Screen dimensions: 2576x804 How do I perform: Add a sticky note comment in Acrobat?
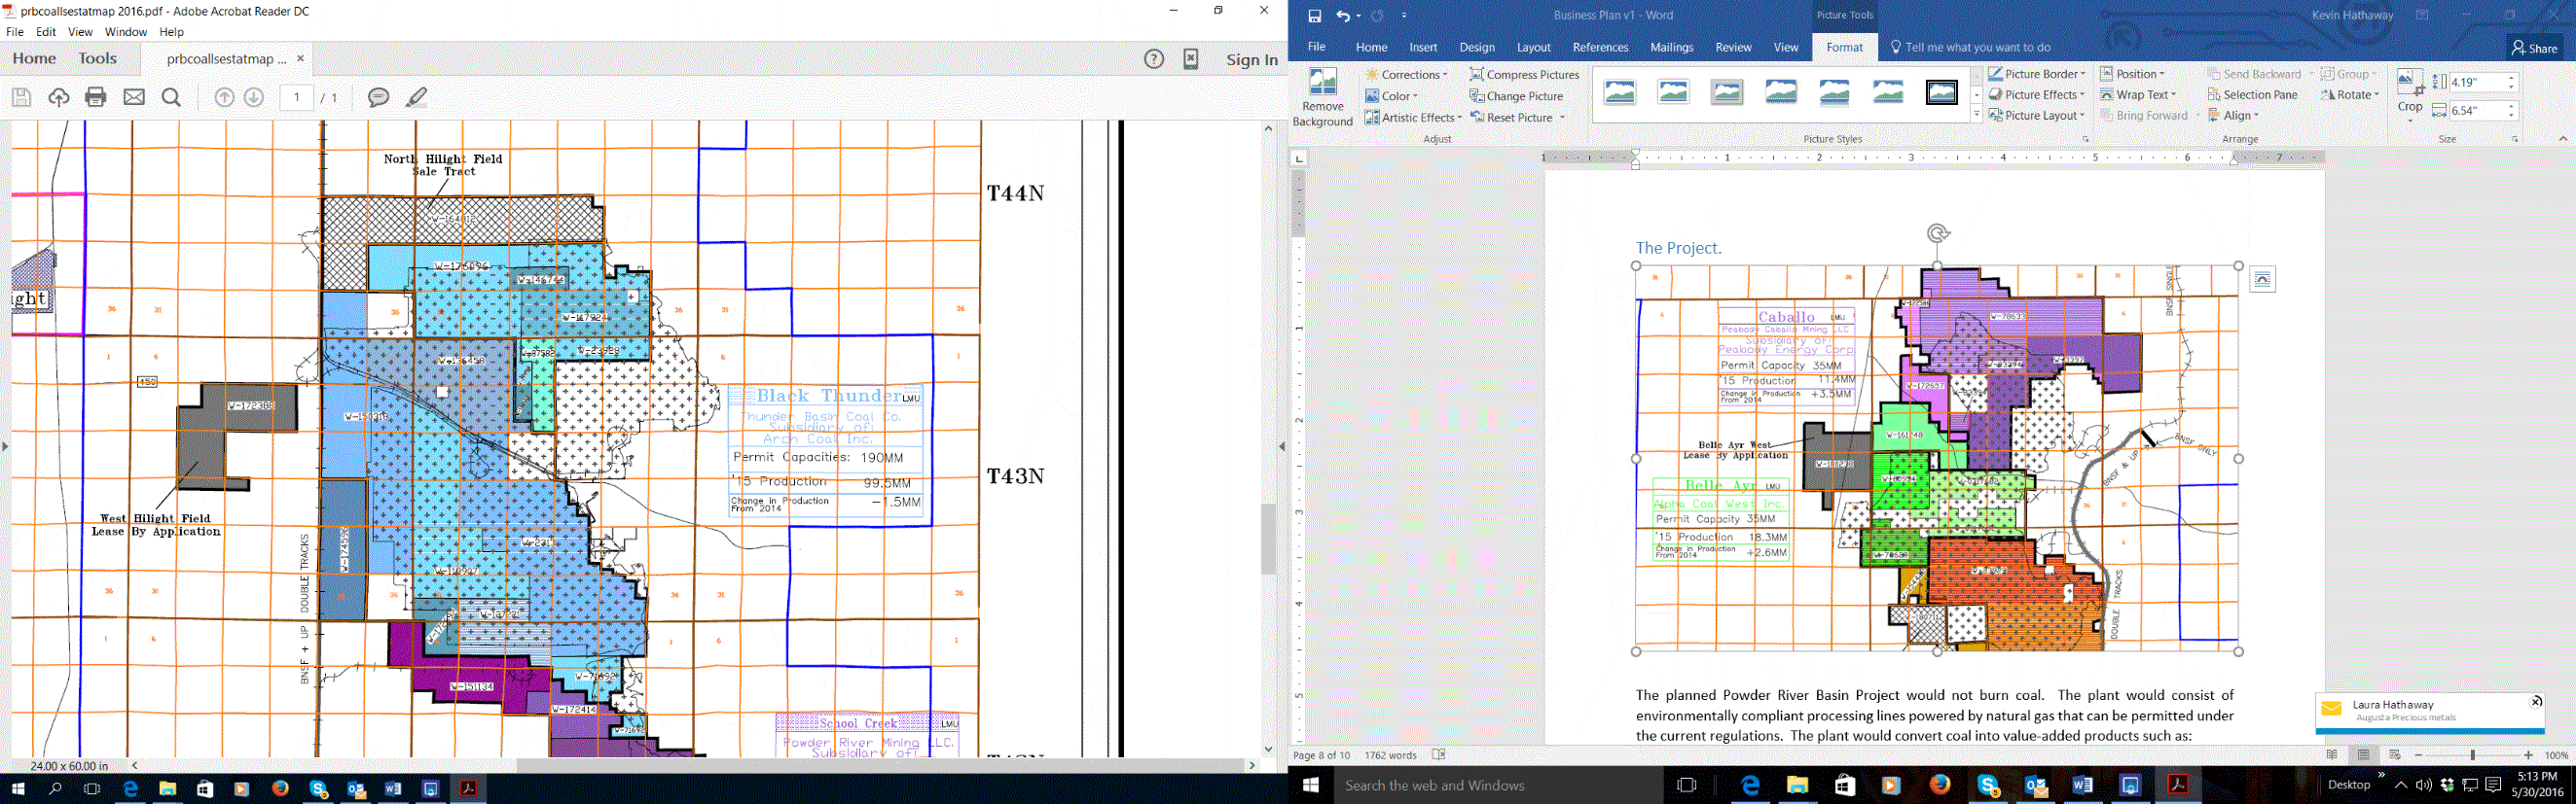point(378,97)
